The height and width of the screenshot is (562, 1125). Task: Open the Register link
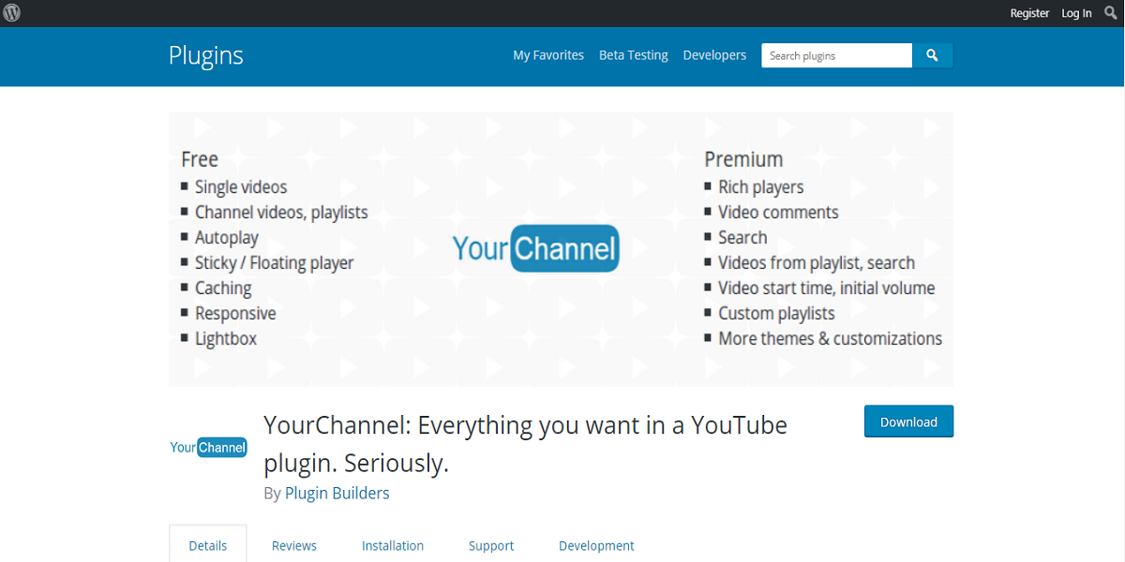click(x=1029, y=13)
